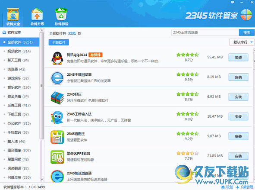Switch to the 软件升级 upgrade tab

[x=37, y=17]
